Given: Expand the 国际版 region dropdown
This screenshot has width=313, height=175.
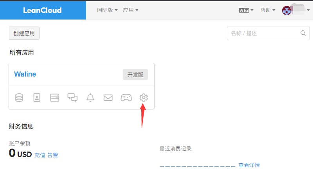Looking at the screenshot, I should [107, 10].
